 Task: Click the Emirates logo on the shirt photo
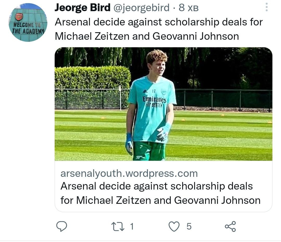[x=154, y=100]
